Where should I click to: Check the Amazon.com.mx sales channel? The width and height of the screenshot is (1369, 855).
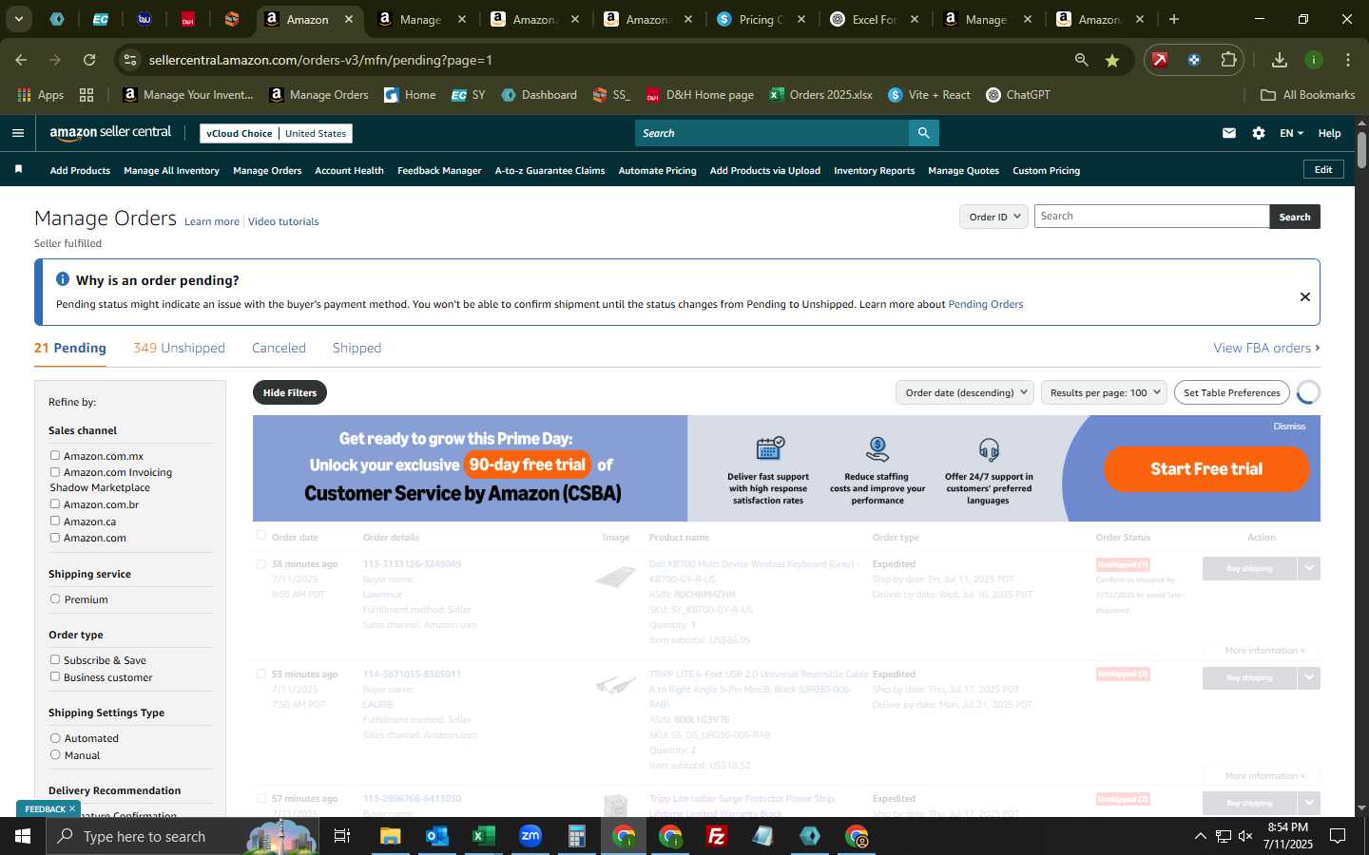pyautogui.click(x=55, y=456)
